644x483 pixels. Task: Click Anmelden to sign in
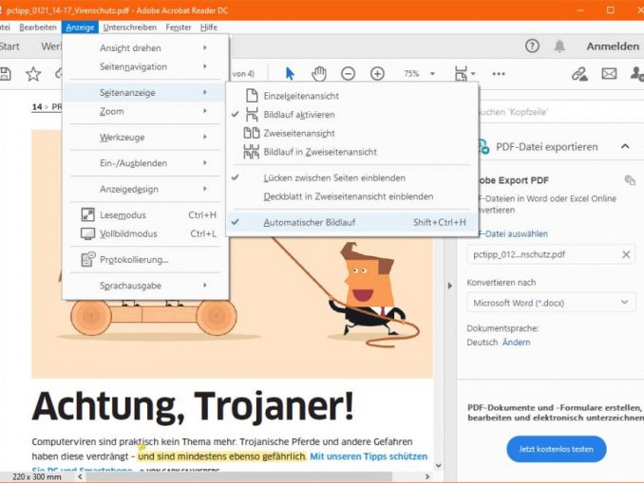pos(613,46)
